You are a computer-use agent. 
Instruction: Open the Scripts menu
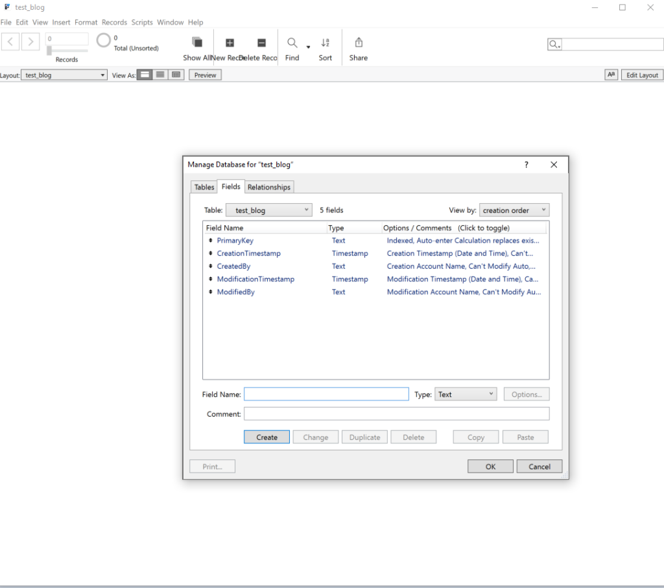click(142, 21)
